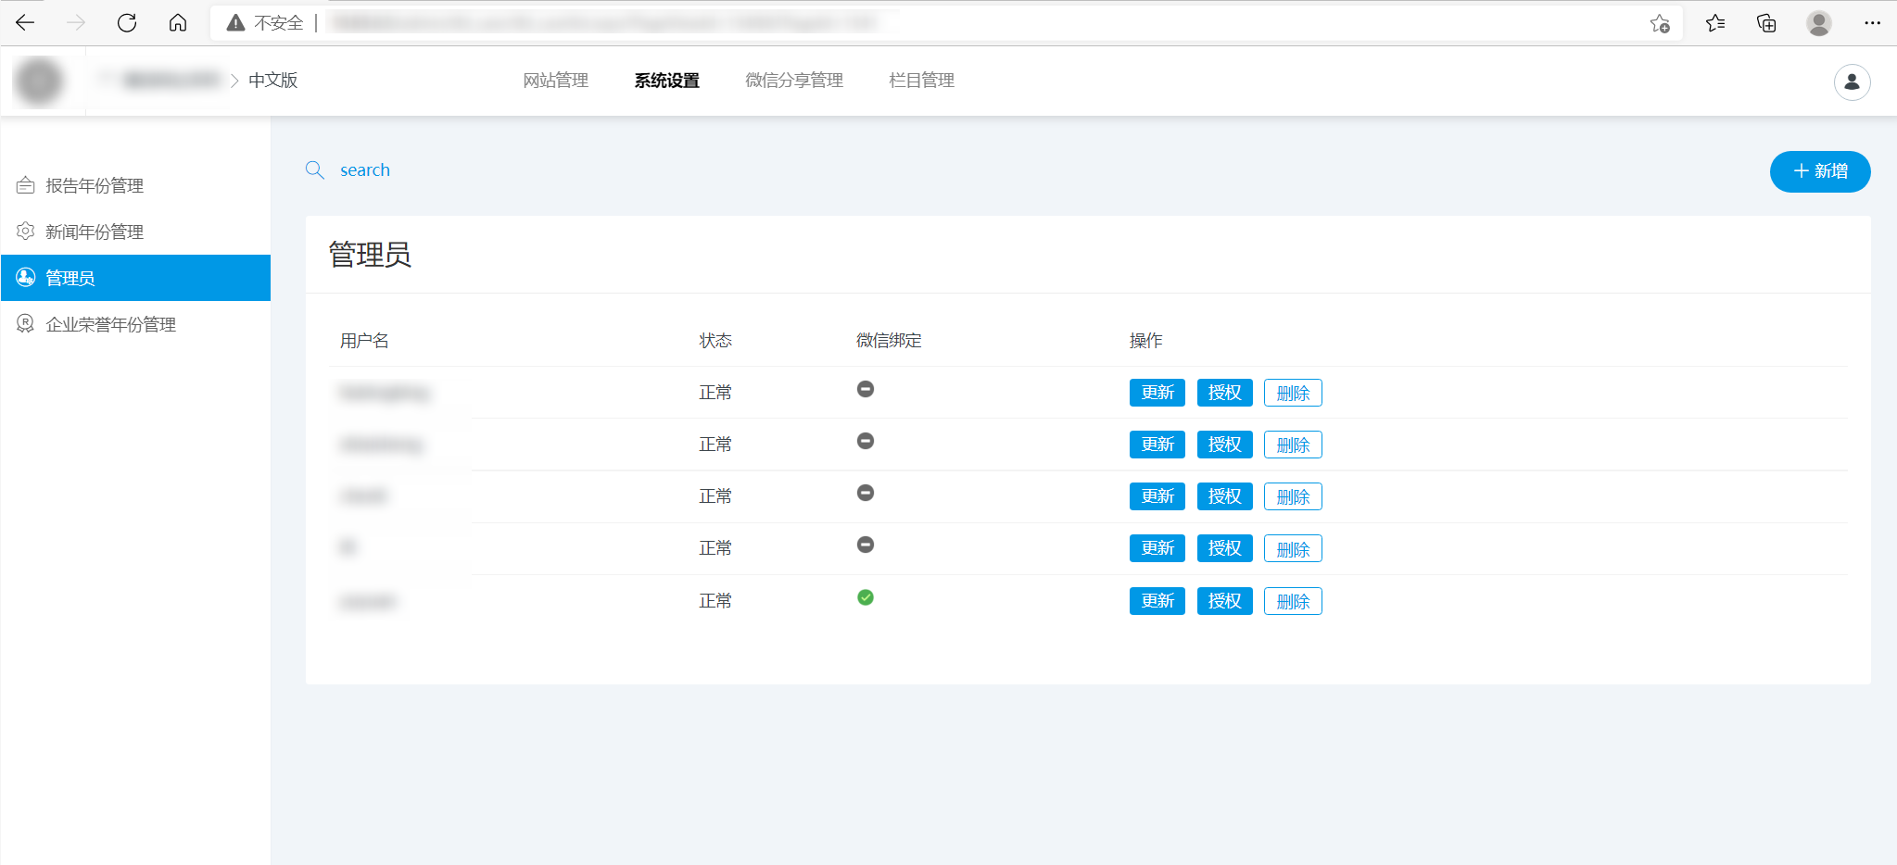Click the 报告年份管理 sidebar icon
This screenshot has height=865, width=1897.
(26, 185)
